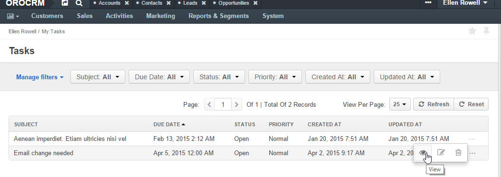Select the 'Email change needed' task
The height and width of the screenshot is (177, 501).
44,153
